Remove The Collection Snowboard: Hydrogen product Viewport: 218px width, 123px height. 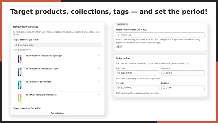point(99,56)
